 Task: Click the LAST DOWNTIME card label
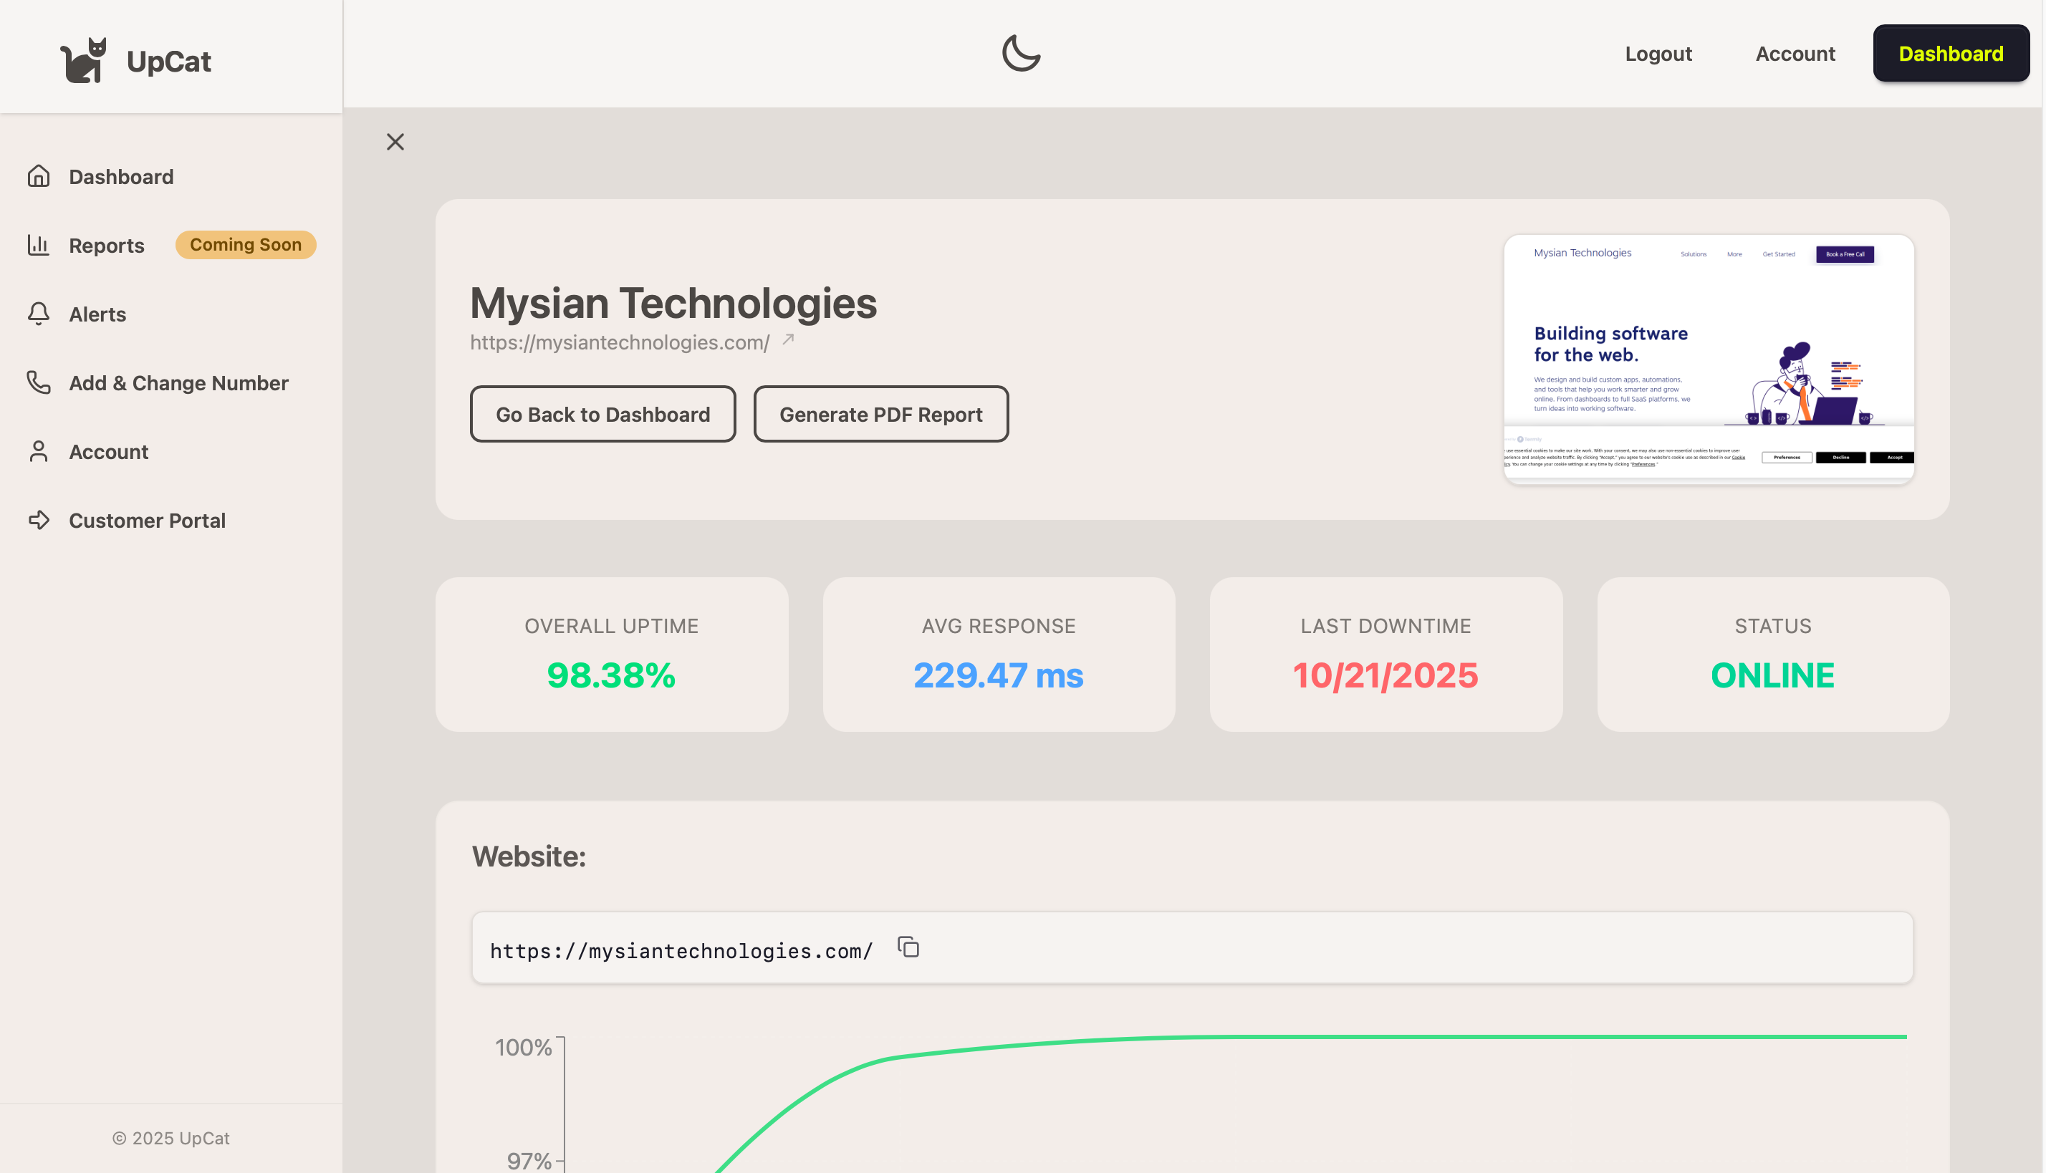[x=1387, y=626]
